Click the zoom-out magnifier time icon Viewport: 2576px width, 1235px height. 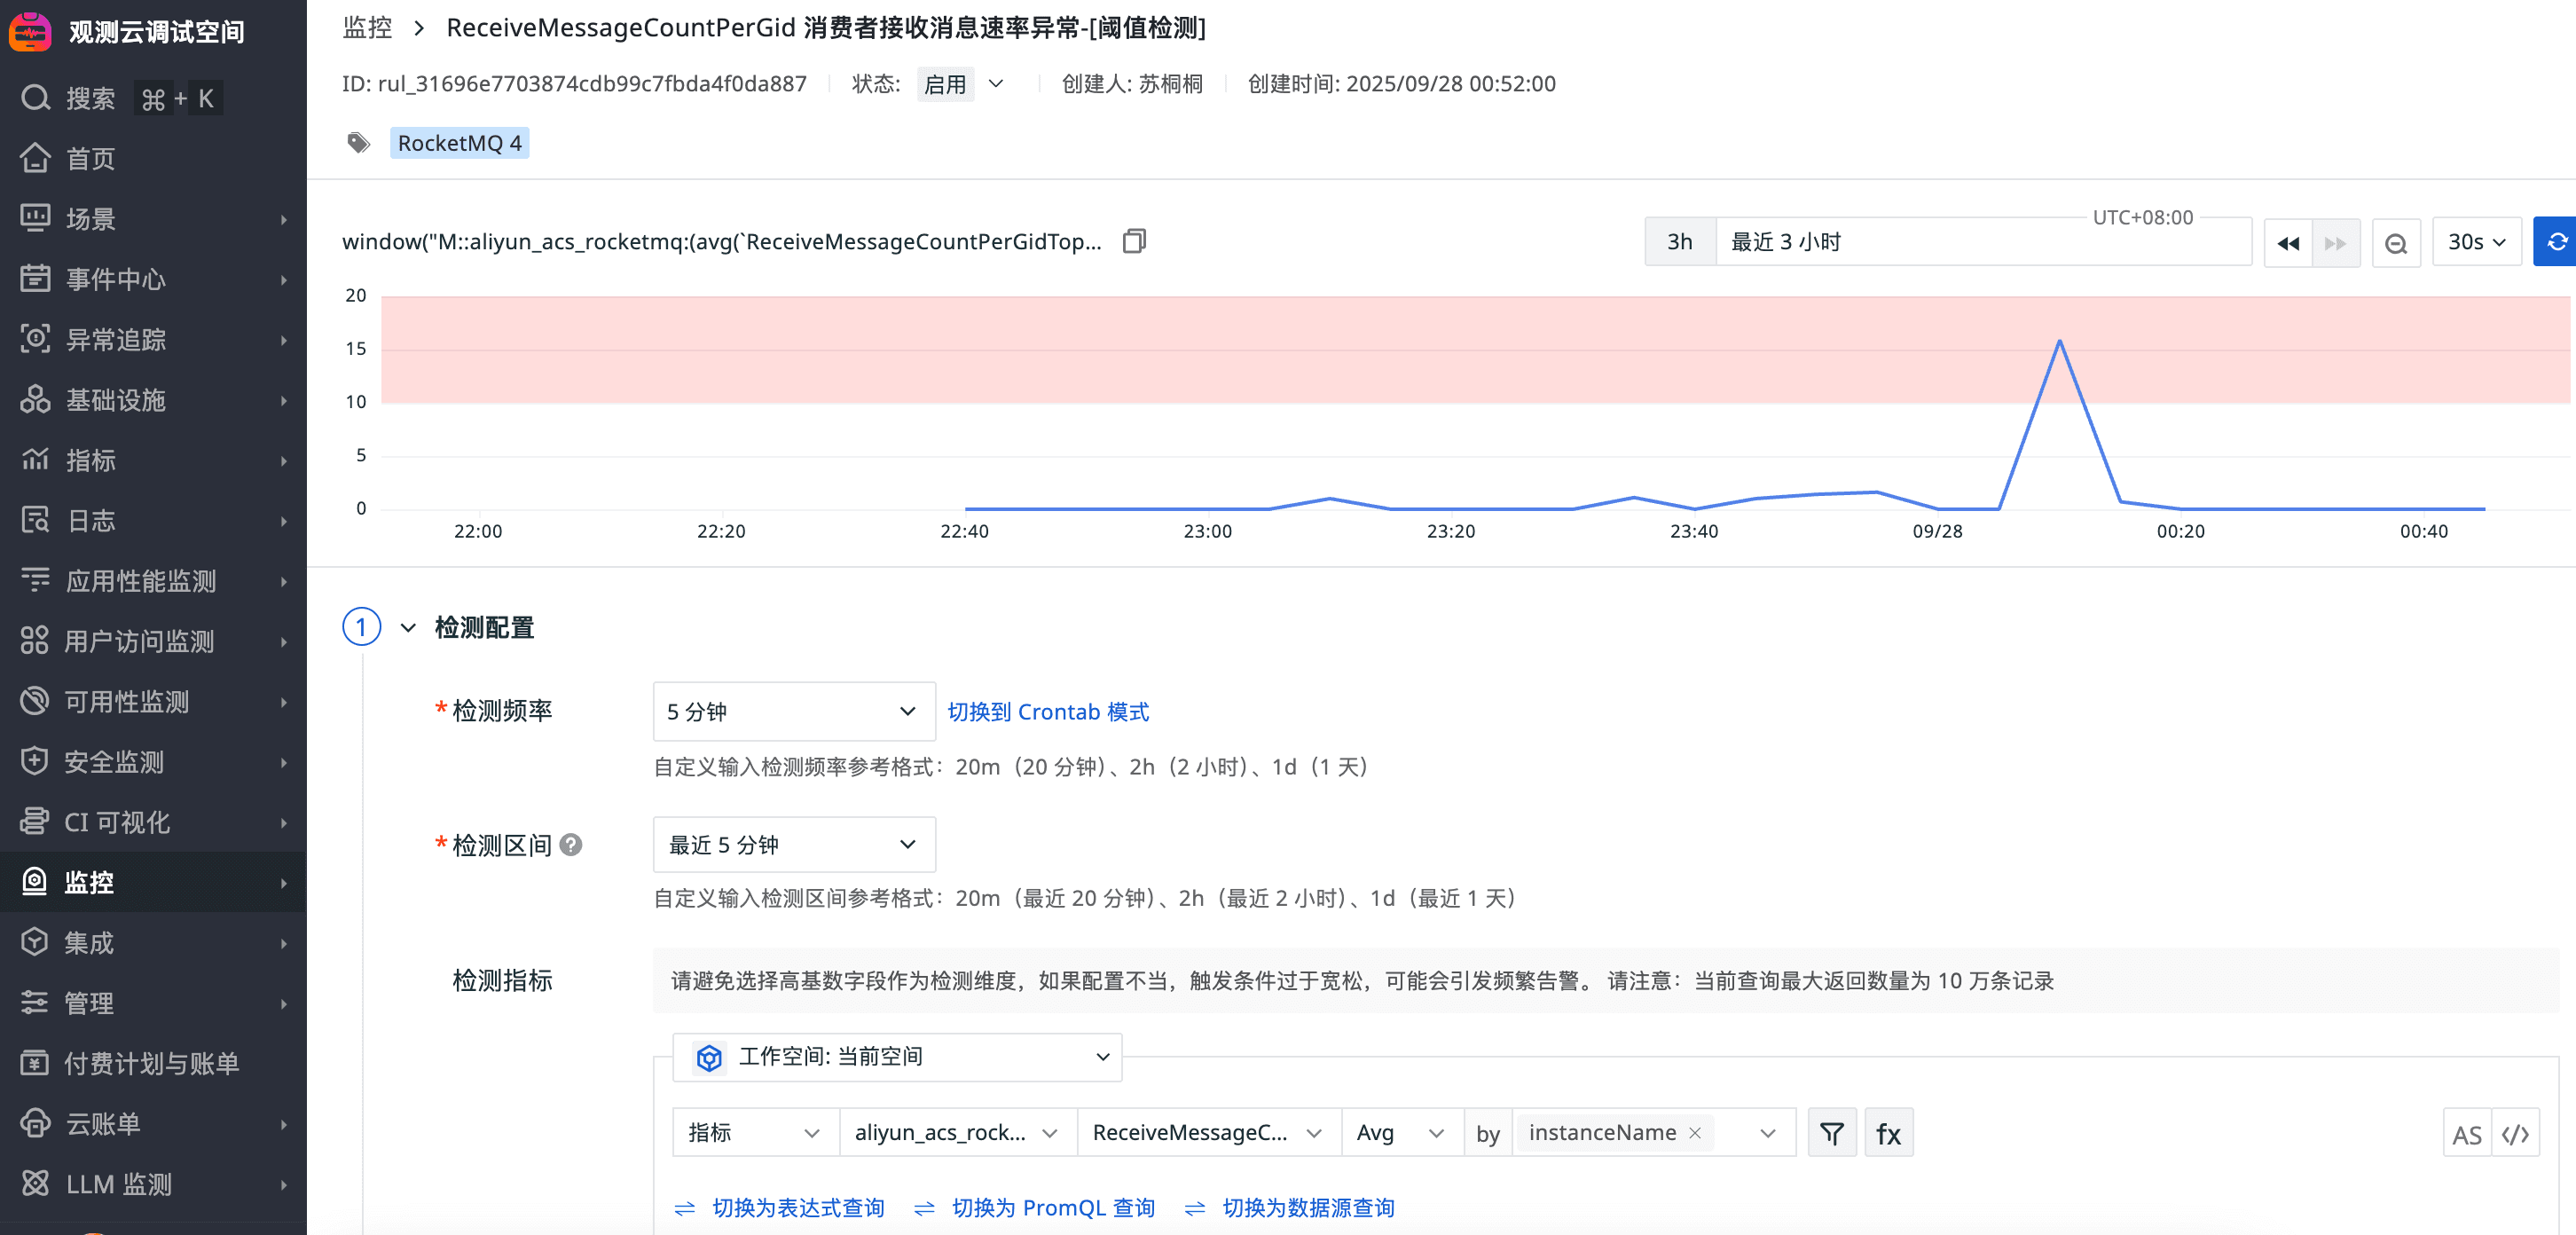[2395, 243]
